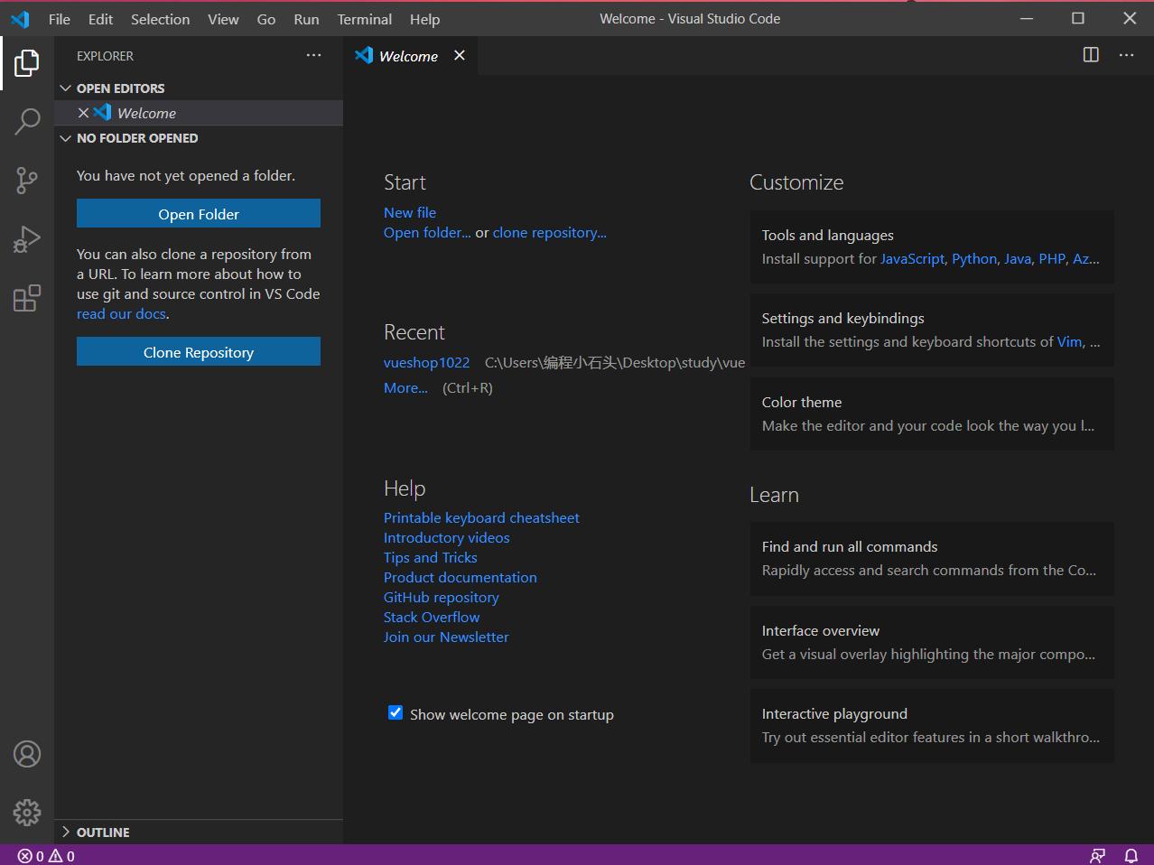Viewport: 1154px width, 865px height.
Task: Open the Accounts icon in activity bar
Action: (x=27, y=754)
